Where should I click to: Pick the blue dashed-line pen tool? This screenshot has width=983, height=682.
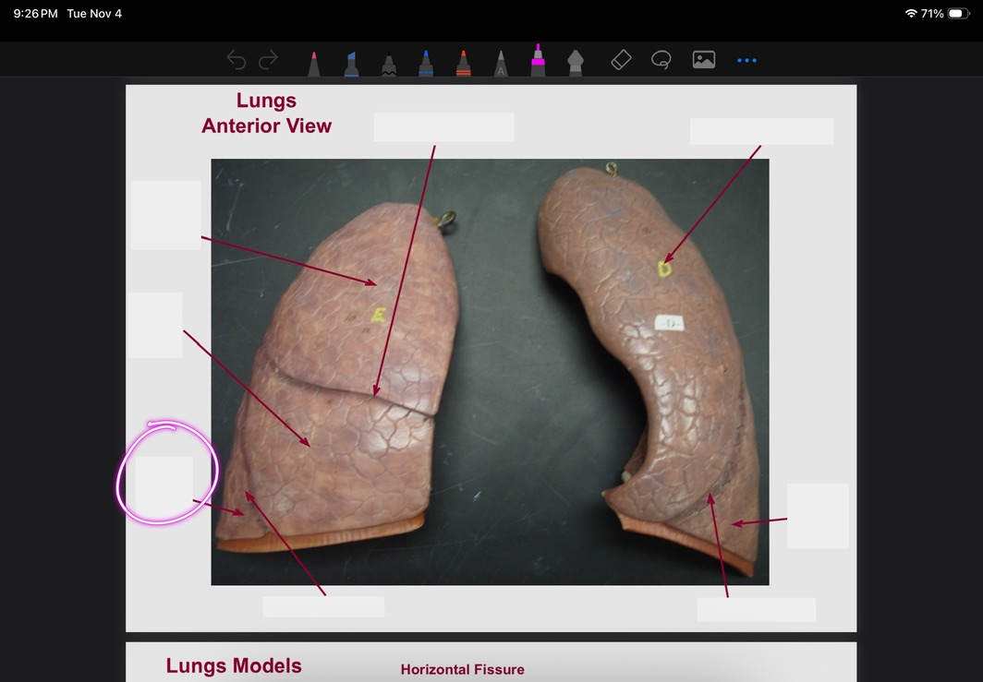(426, 63)
